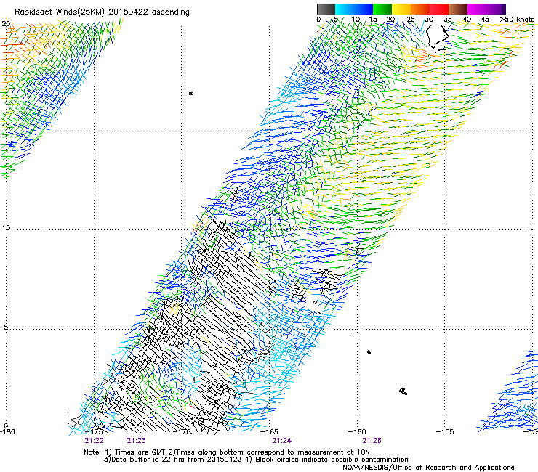
Task: Click the longitude label '-165'
Action: click(269, 432)
